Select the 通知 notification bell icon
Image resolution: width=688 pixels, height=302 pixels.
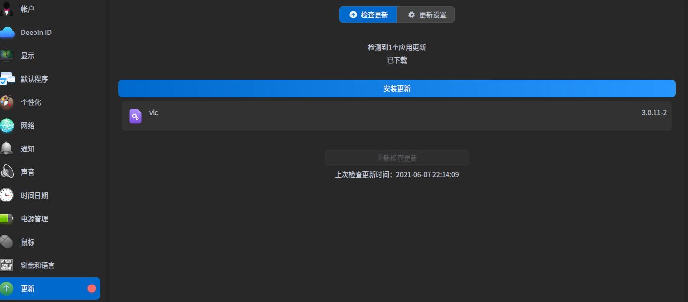click(x=7, y=149)
